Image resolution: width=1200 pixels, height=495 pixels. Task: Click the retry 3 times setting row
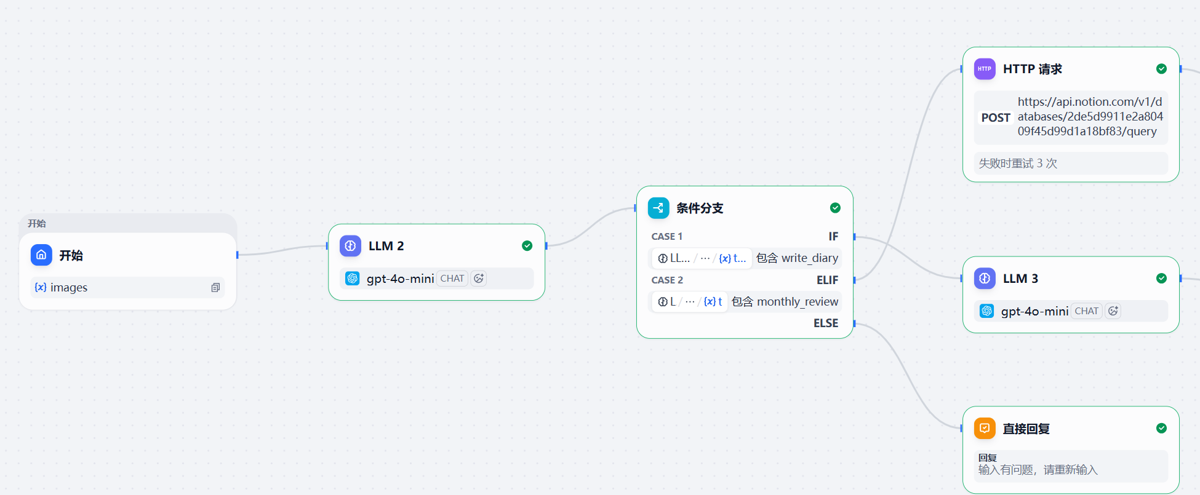tap(1070, 164)
